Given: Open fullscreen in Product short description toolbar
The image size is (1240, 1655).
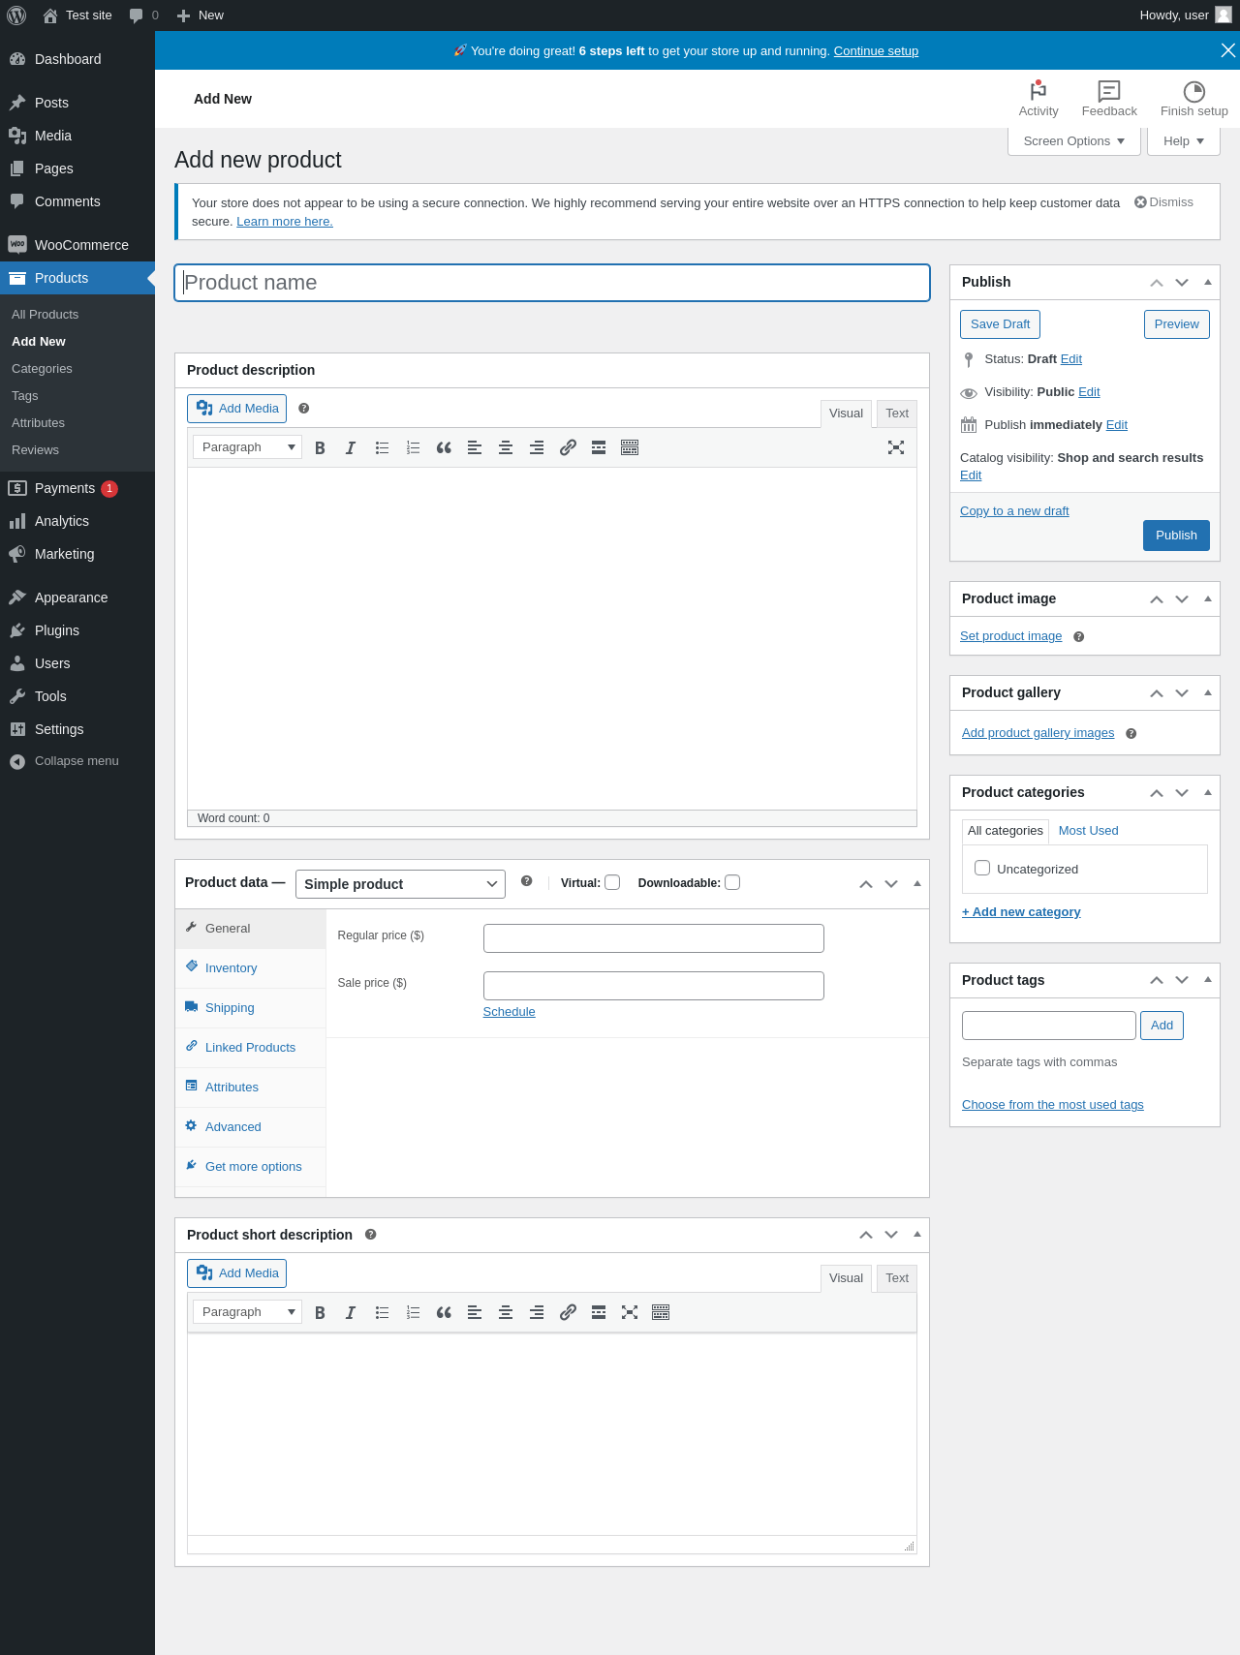Looking at the screenshot, I should 630,1312.
